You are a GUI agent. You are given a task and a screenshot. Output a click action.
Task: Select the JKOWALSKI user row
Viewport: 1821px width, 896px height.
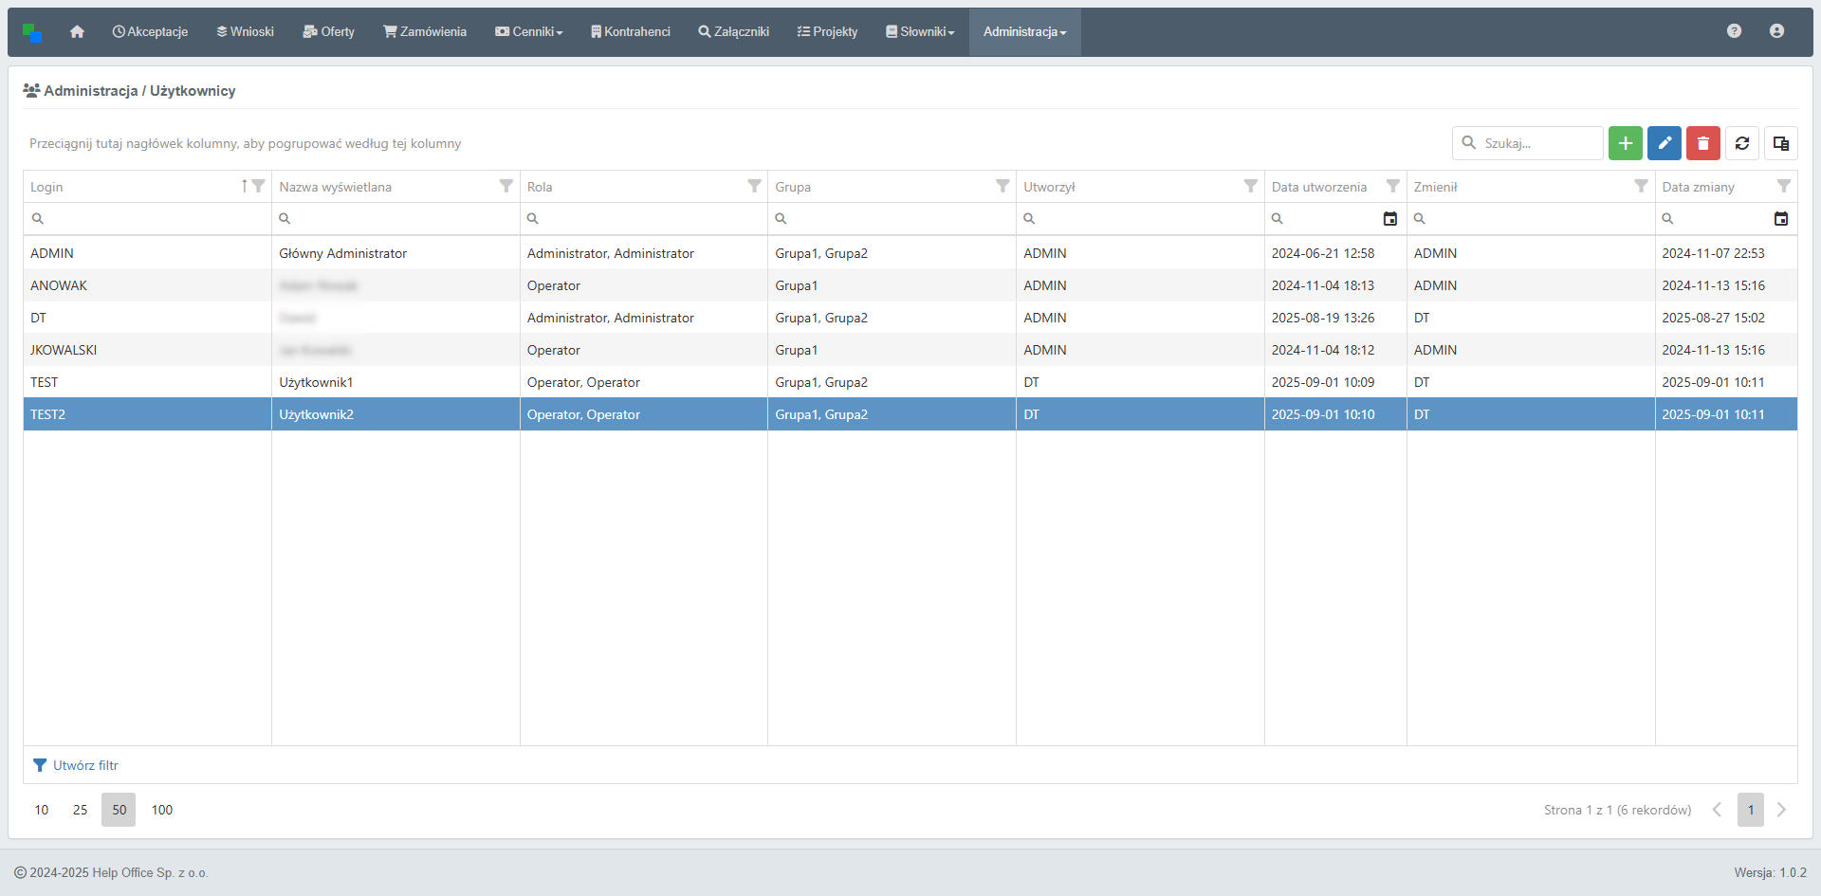pyautogui.click(x=64, y=350)
